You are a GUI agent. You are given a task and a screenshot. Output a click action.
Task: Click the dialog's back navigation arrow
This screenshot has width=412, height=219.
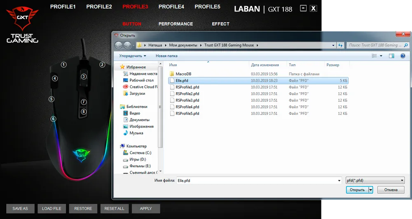[119, 45]
